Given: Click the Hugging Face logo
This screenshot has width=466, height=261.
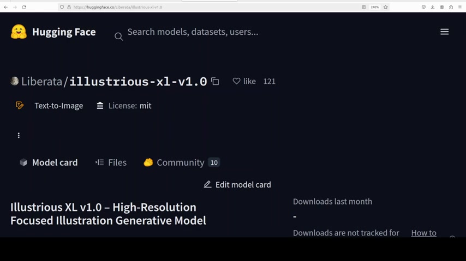Looking at the screenshot, I should coord(19,32).
